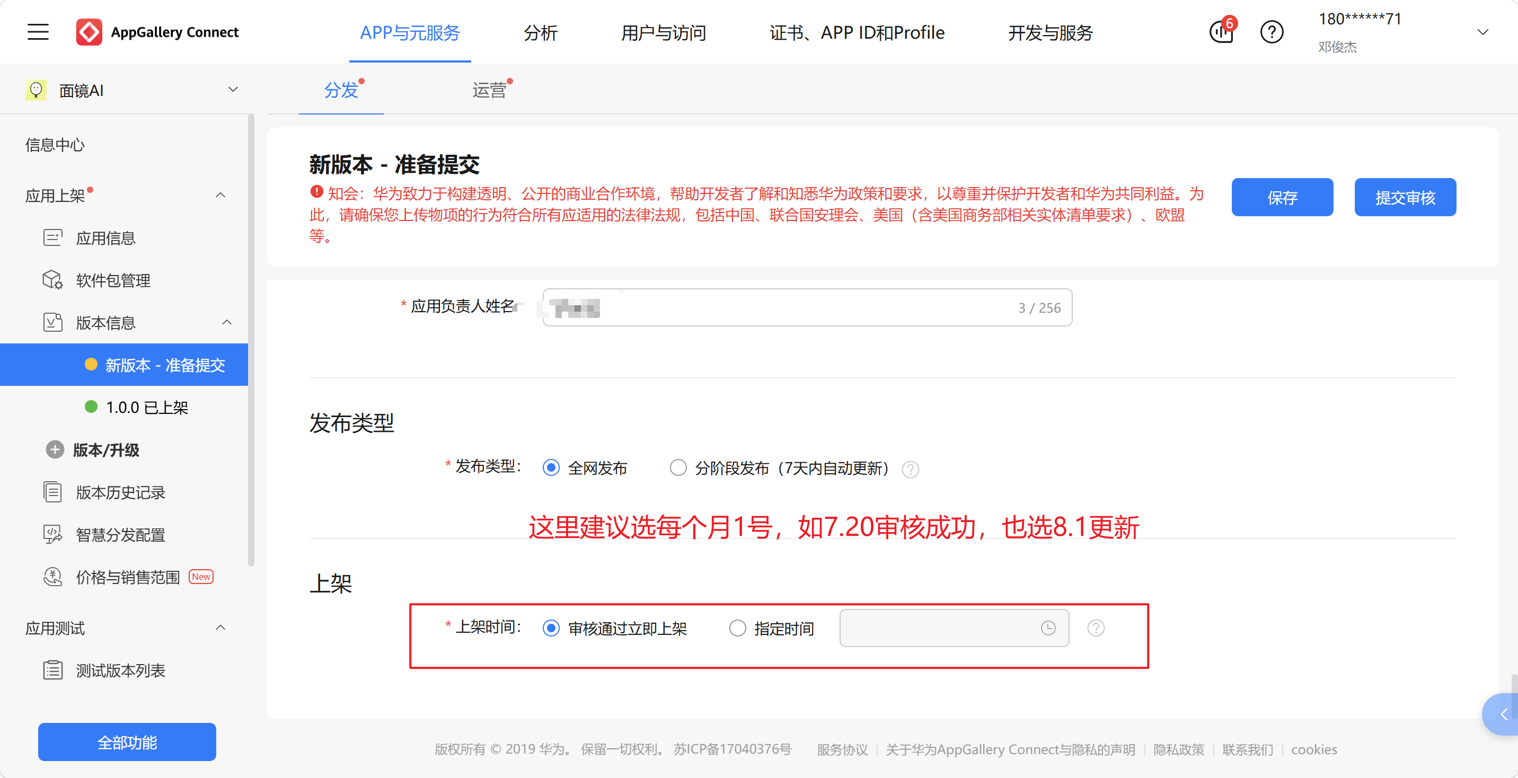Click the 全部功能 button
1518x778 pixels.
click(127, 742)
